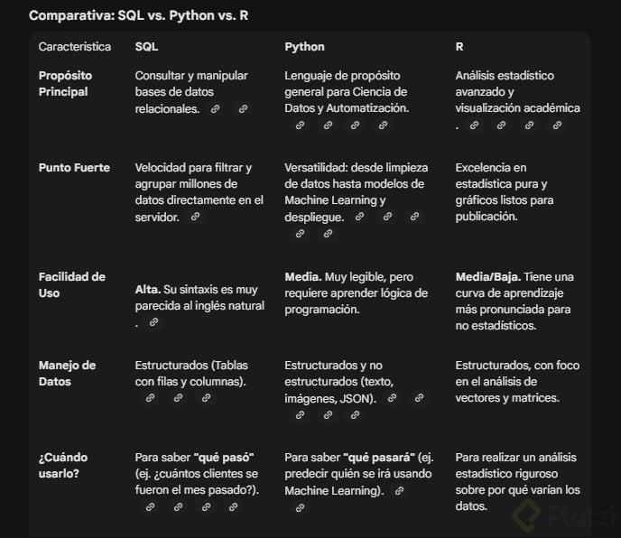Viewport: 621px width, 538px height.
Task: Open first citation link after 'despliegue.'
Action: point(360,218)
